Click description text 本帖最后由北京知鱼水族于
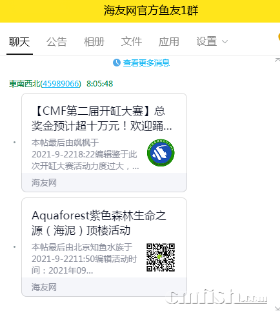This screenshot has width=280, height=311. [82, 247]
